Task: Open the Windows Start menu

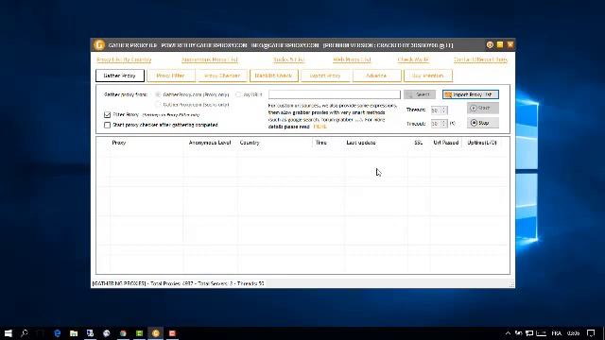Action: click(x=9, y=333)
